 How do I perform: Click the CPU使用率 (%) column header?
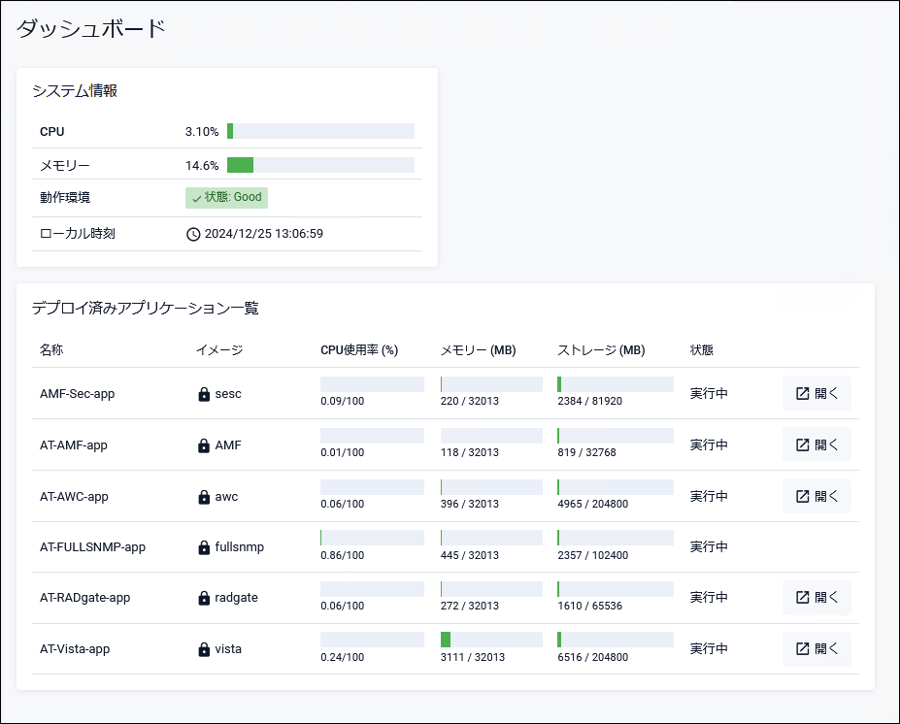point(359,350)
